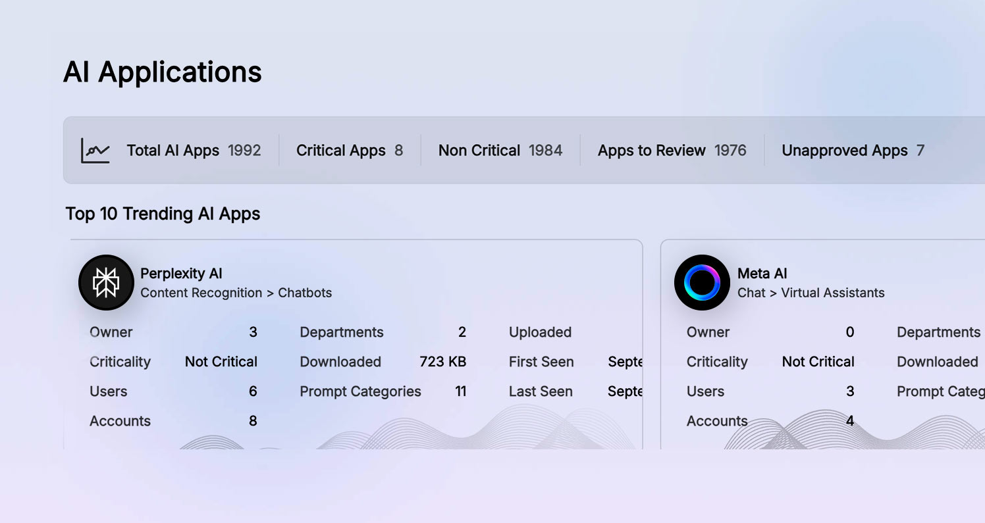The image size is (985, 523).
Task: Click the Prompt Categories value 11
Action: pos(461,391)
